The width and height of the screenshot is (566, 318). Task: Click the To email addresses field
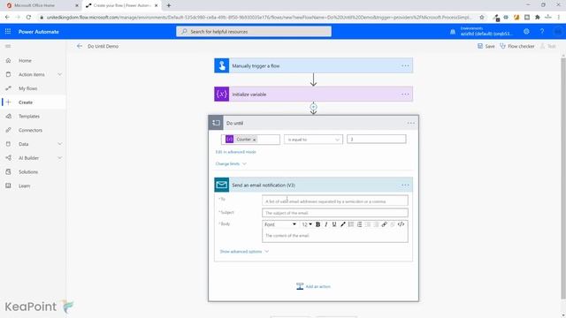[x=335, y=201]
